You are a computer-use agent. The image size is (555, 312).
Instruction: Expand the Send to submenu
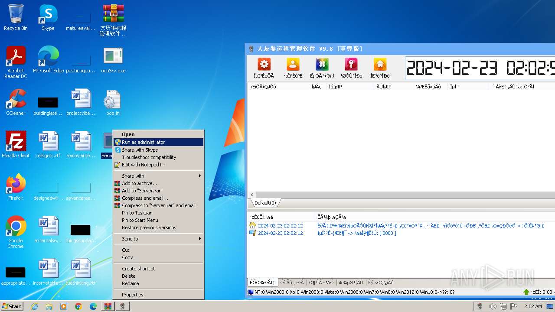[158, 239]
